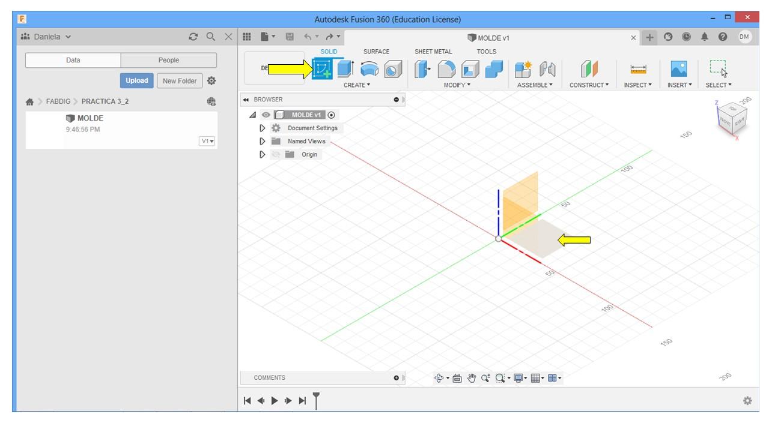
Task: Select the Extrude tool
Action: (345, 69)
